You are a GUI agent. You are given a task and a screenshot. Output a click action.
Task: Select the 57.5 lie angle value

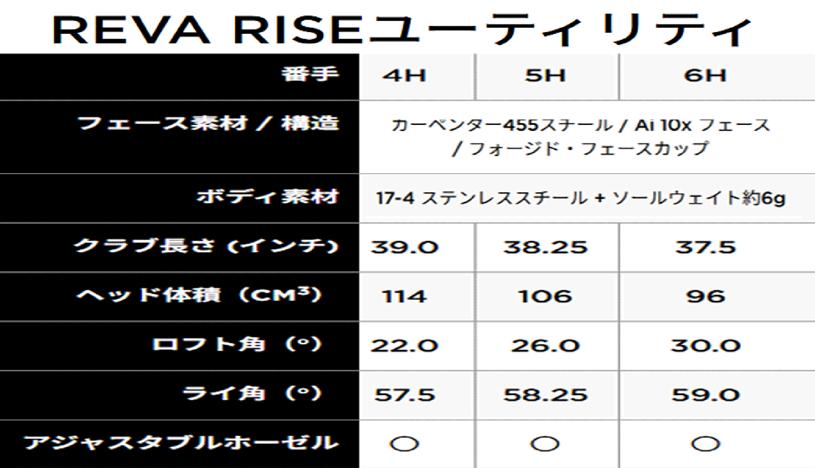click(x=404, y=394)
